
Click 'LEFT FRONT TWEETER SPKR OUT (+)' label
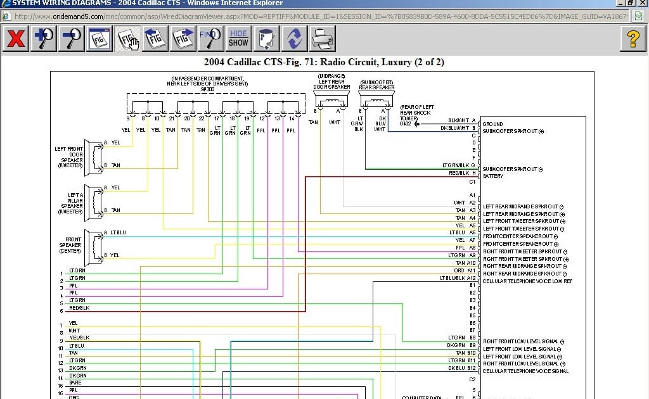coord(524,221)
